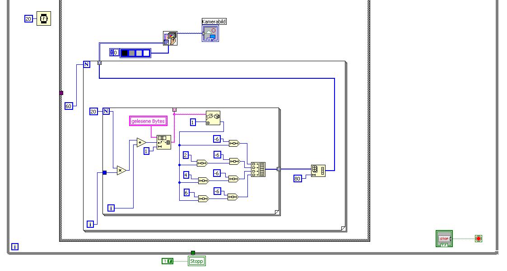Click the Build Array node
This screenshot has width=507, height=271.
(x=258, y=169)
